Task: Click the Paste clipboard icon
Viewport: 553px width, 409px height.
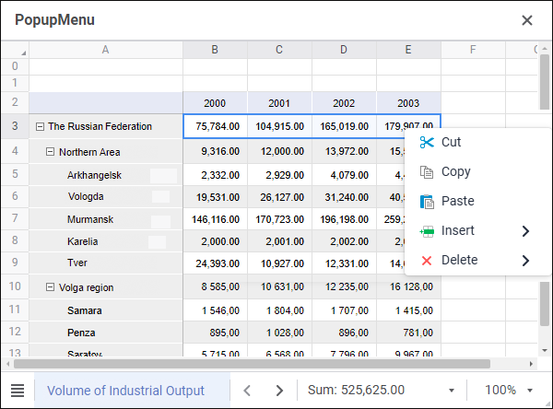Action: click(x=426, y=201)
